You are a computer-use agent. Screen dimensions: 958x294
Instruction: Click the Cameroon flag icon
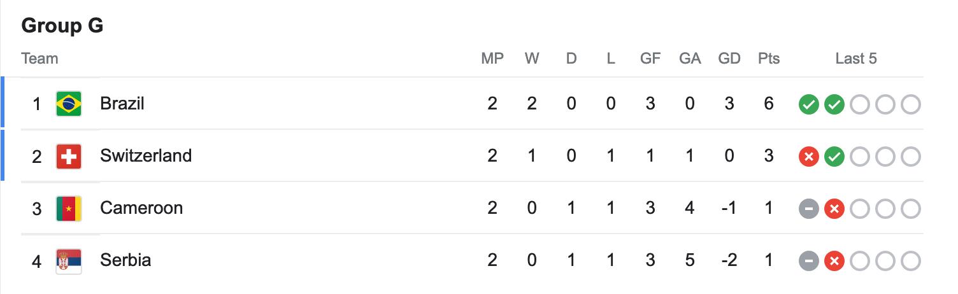tap(69, 208)
